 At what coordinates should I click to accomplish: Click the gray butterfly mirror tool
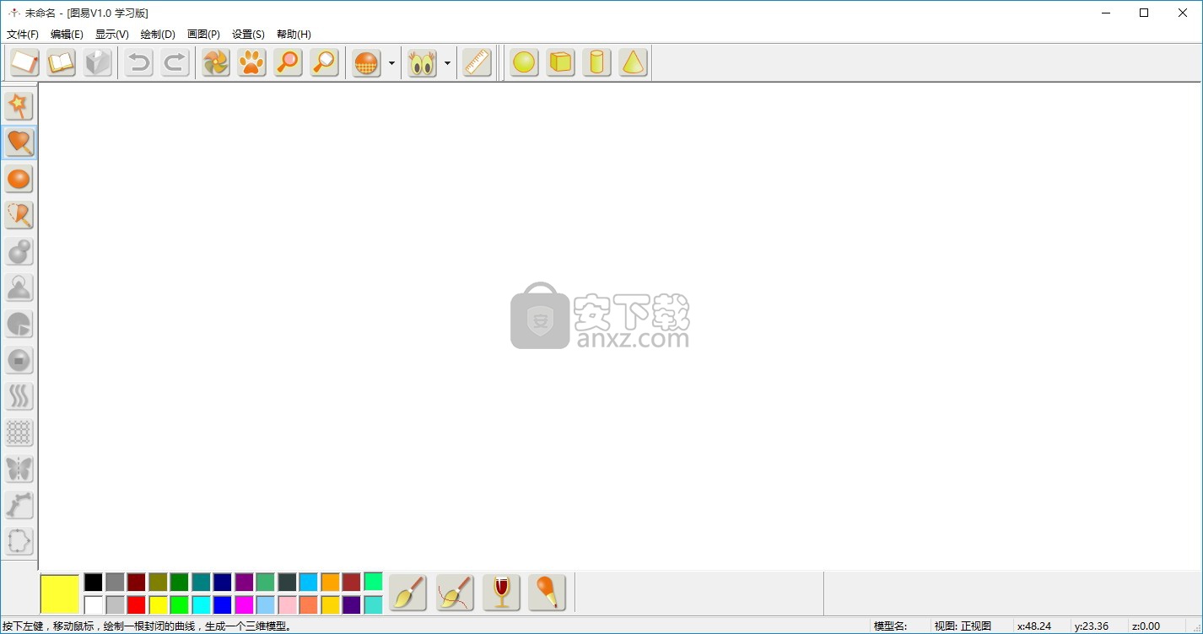[x=19, y=469]
